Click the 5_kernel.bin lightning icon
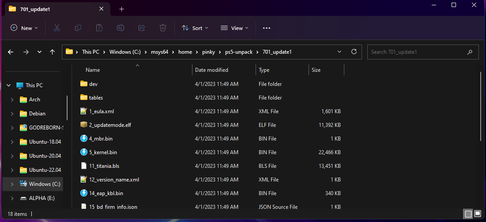 84,152
